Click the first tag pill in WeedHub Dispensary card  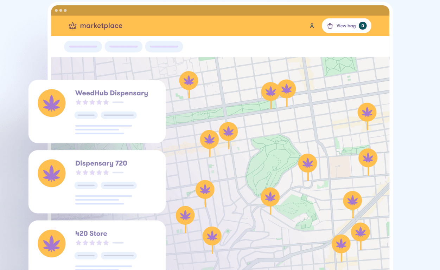click(x=86, y=115)
